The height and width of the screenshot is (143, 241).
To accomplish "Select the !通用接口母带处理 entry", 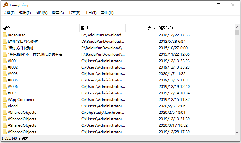I will 23,42.
